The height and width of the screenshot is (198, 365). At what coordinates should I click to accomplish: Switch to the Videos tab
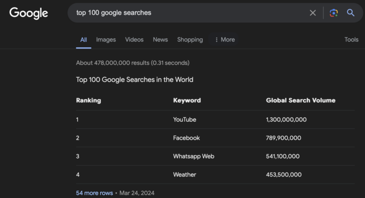(x=134, y=40)
